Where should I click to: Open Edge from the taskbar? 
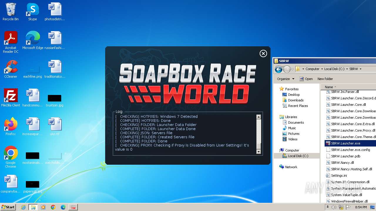click(63, 207)
